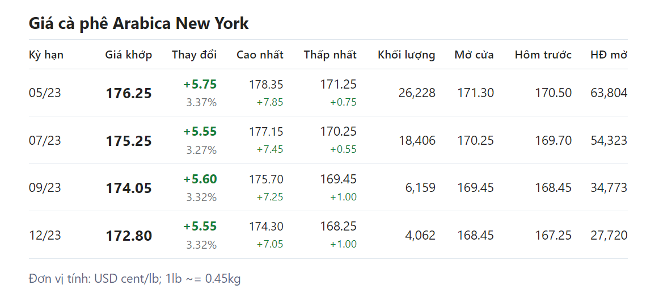Select the 09/23 contract term
The width and height of the screenshot is (659, 289).
tap(45, 188)
